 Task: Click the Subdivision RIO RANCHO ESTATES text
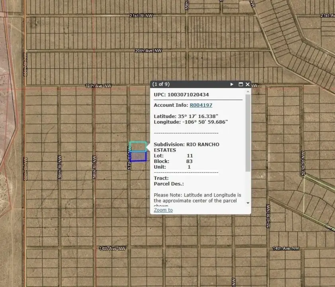(x=186, y=147)
